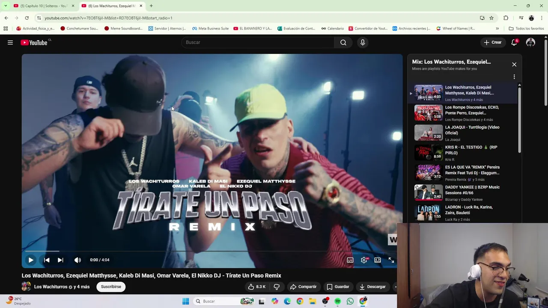Screen dimensions: 548x308
Task: Open the Todos los favoritos folder
Action: point(527,29)
